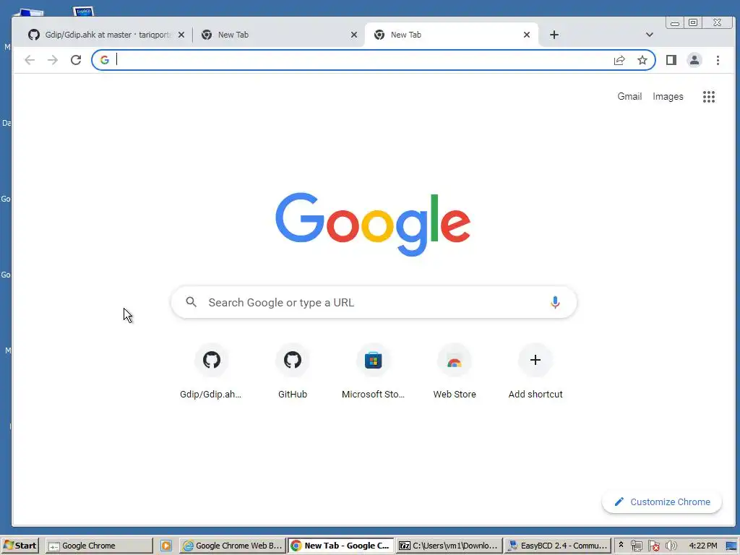Open the Microsoft Store shortcut tile

[x=374, y=372]
